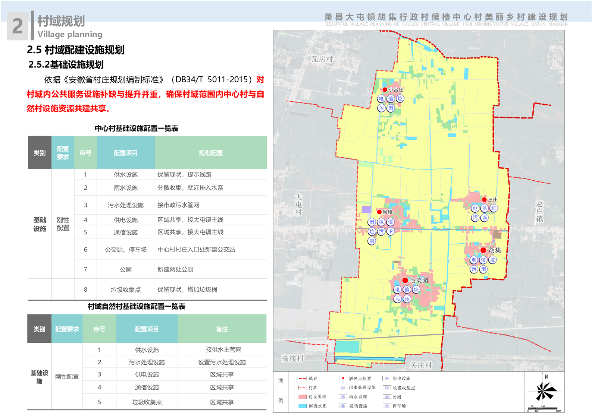Click the 停车场 legend entry

(x=399, y=406)
